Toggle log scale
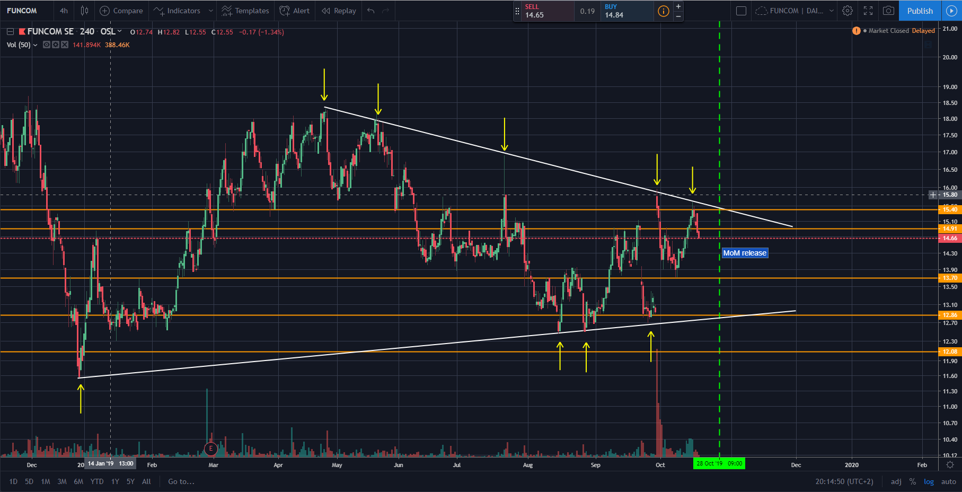The image size is (962, 492). coord(929,481)
